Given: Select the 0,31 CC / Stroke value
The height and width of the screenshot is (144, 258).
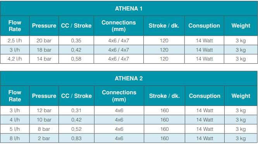Looking at the screenshot, I should pos(76,110).
